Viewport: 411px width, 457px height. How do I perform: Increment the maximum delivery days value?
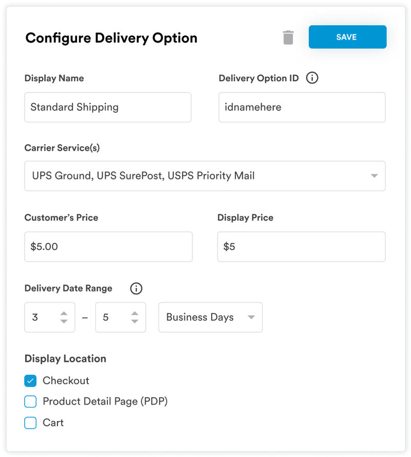[x=135, y=314]
